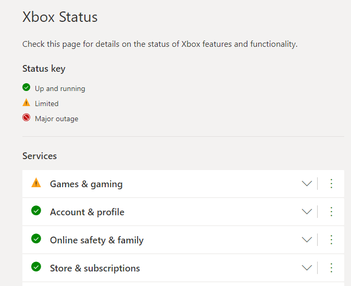Click the Account & profile service label
Viewport: 351px width, 286px height.
point(87,212)
